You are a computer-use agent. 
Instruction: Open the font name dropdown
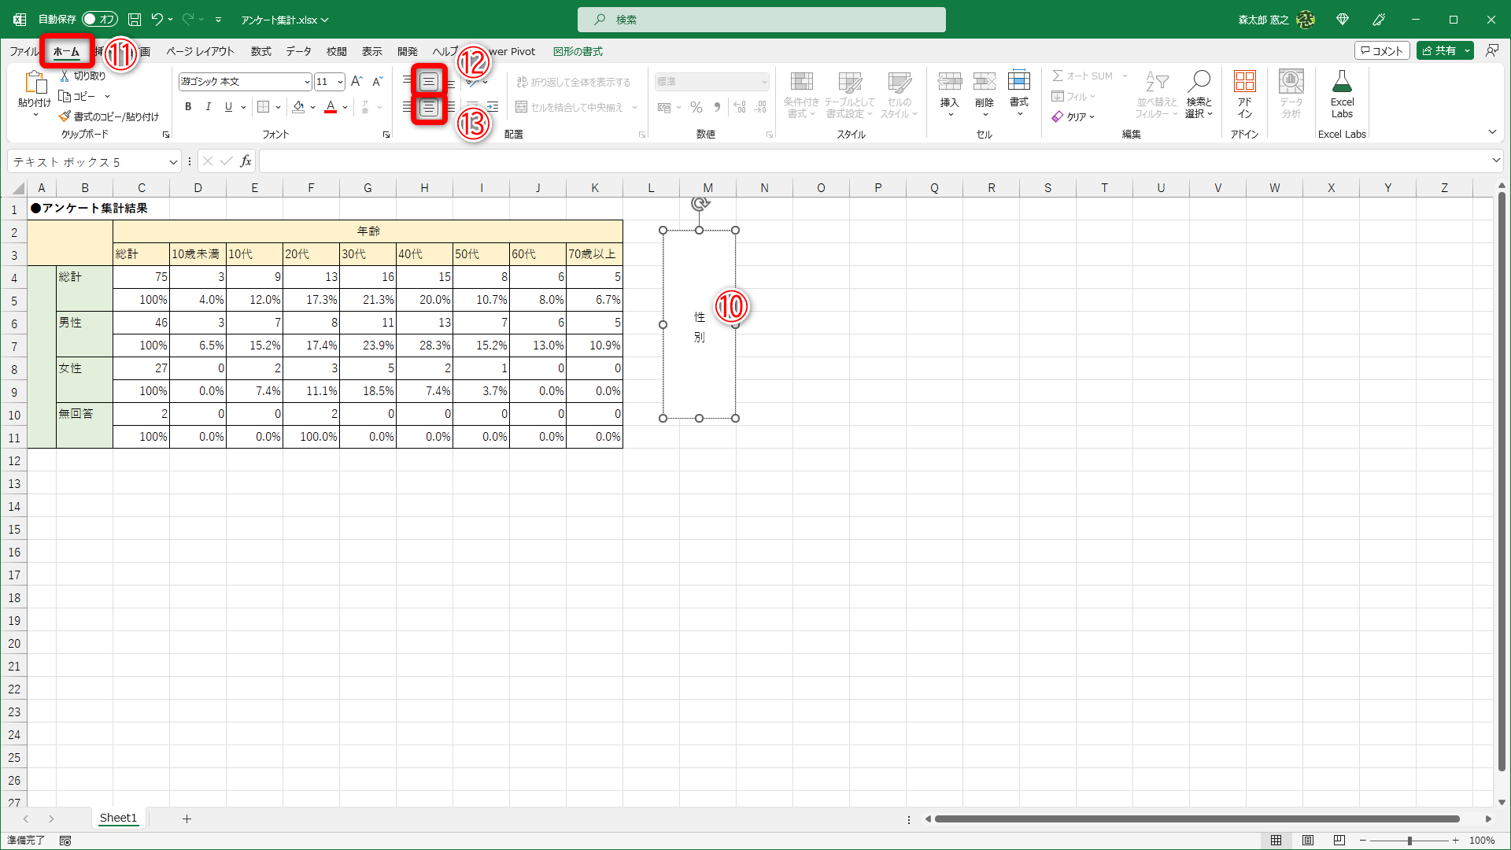pos(307,82)
